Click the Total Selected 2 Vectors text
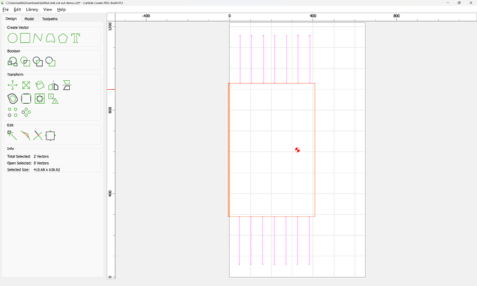 (x=28, y=156)
